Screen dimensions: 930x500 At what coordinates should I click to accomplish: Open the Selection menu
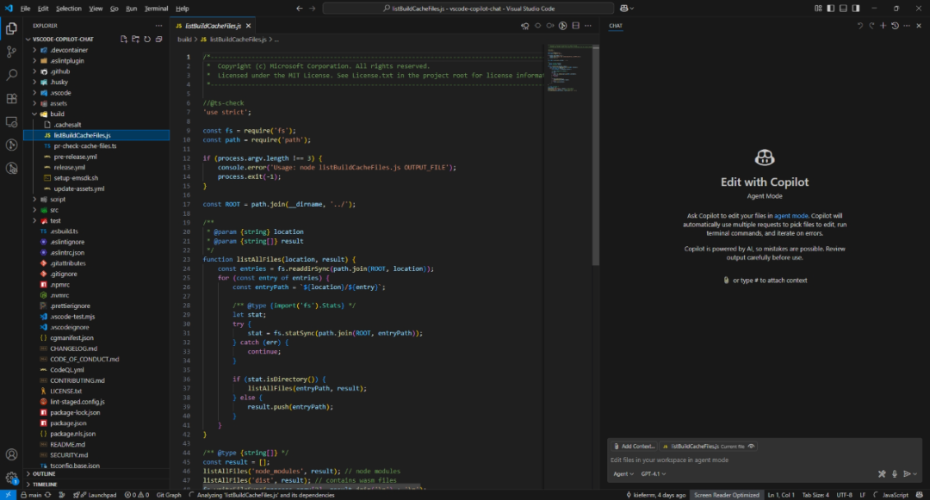(x=69, y=9)
